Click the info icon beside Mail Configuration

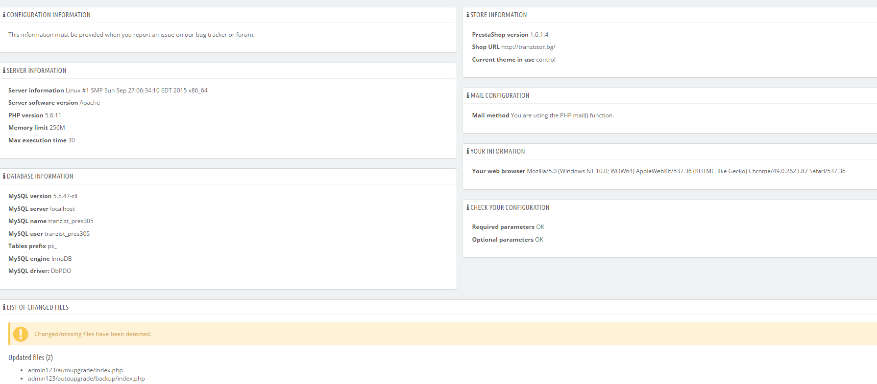click(468, 95)
